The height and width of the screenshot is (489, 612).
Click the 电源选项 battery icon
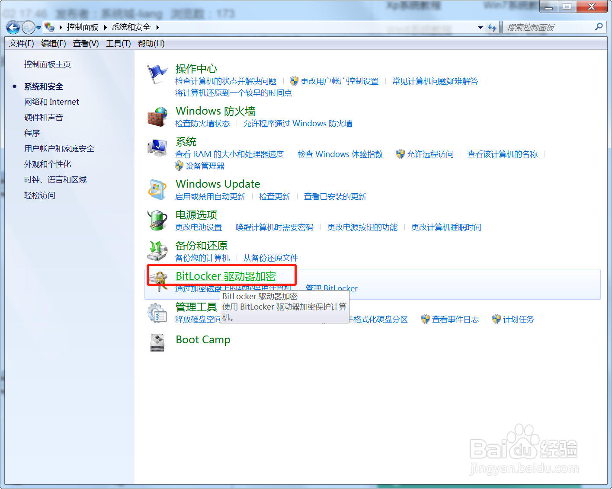tap(157, 220)
